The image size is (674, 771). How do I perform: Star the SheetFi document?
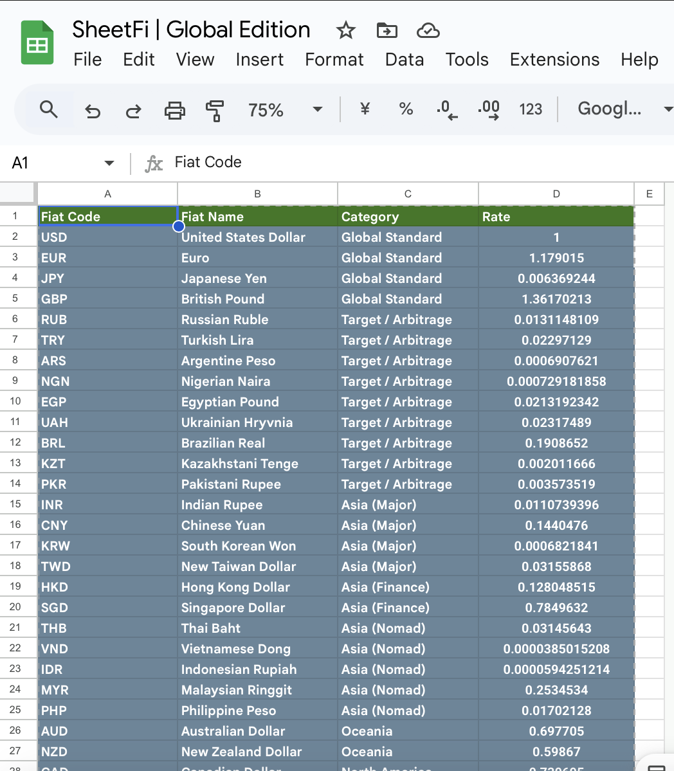click(x=345, y=30)
